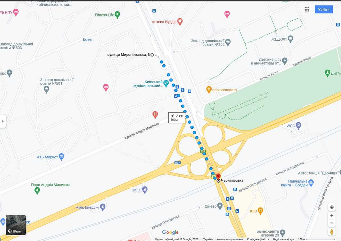The height and width of the screenshot is (241, 341).
Task: Open the ОККО gas station marker
Action: point(145,190)
